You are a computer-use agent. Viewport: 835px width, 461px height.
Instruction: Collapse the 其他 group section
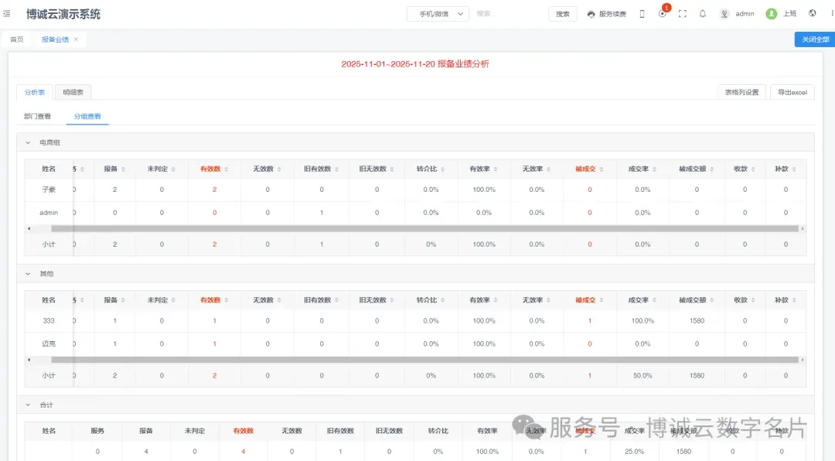[29, 274]
